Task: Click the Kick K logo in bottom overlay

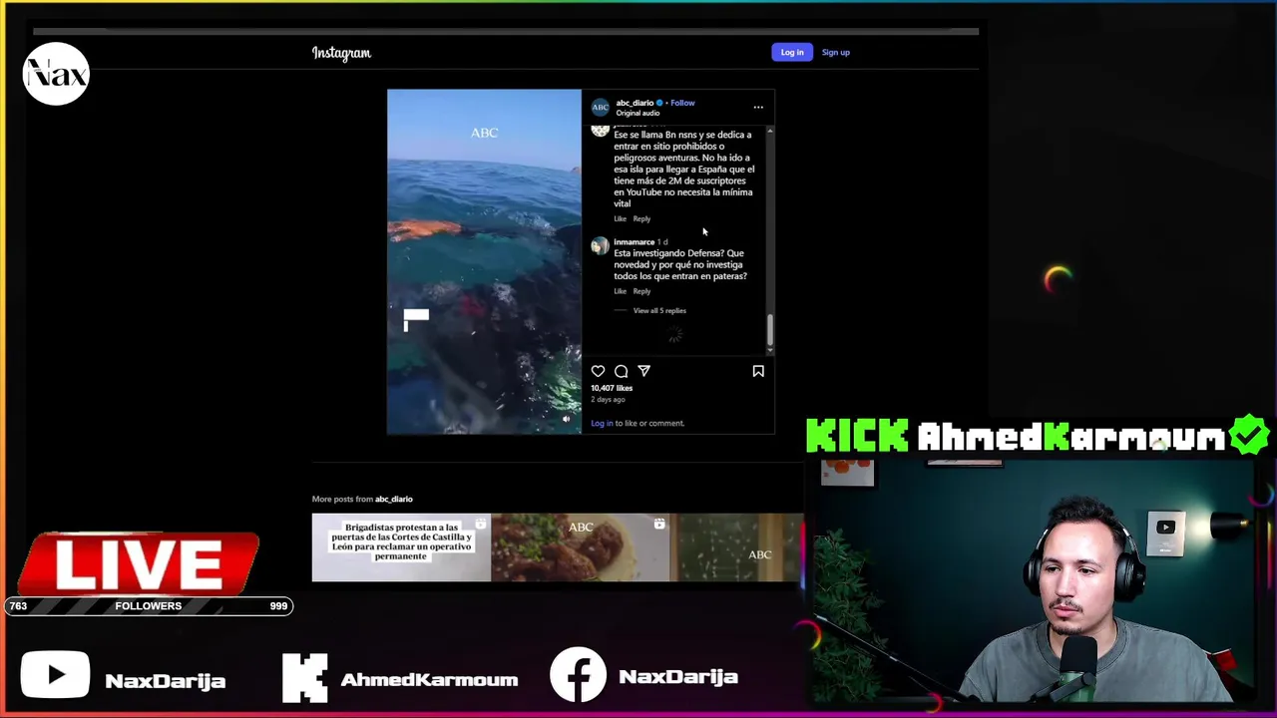Action: tap(304, 678)
